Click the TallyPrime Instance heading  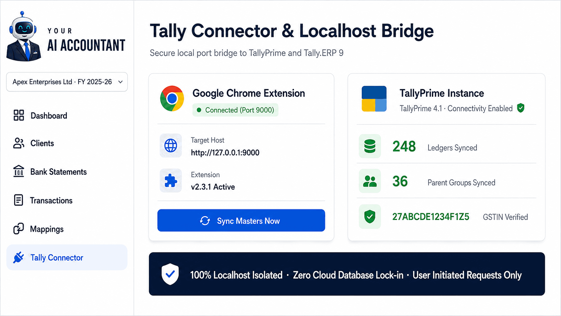[x=442, y=93]
